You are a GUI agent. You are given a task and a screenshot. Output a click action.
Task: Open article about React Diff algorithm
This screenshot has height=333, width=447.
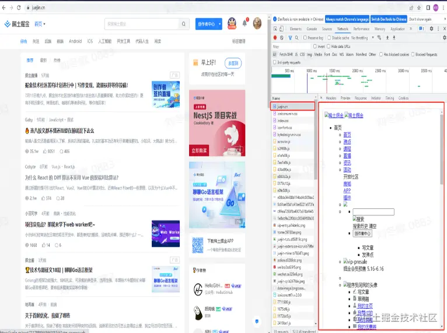(72, 177)
